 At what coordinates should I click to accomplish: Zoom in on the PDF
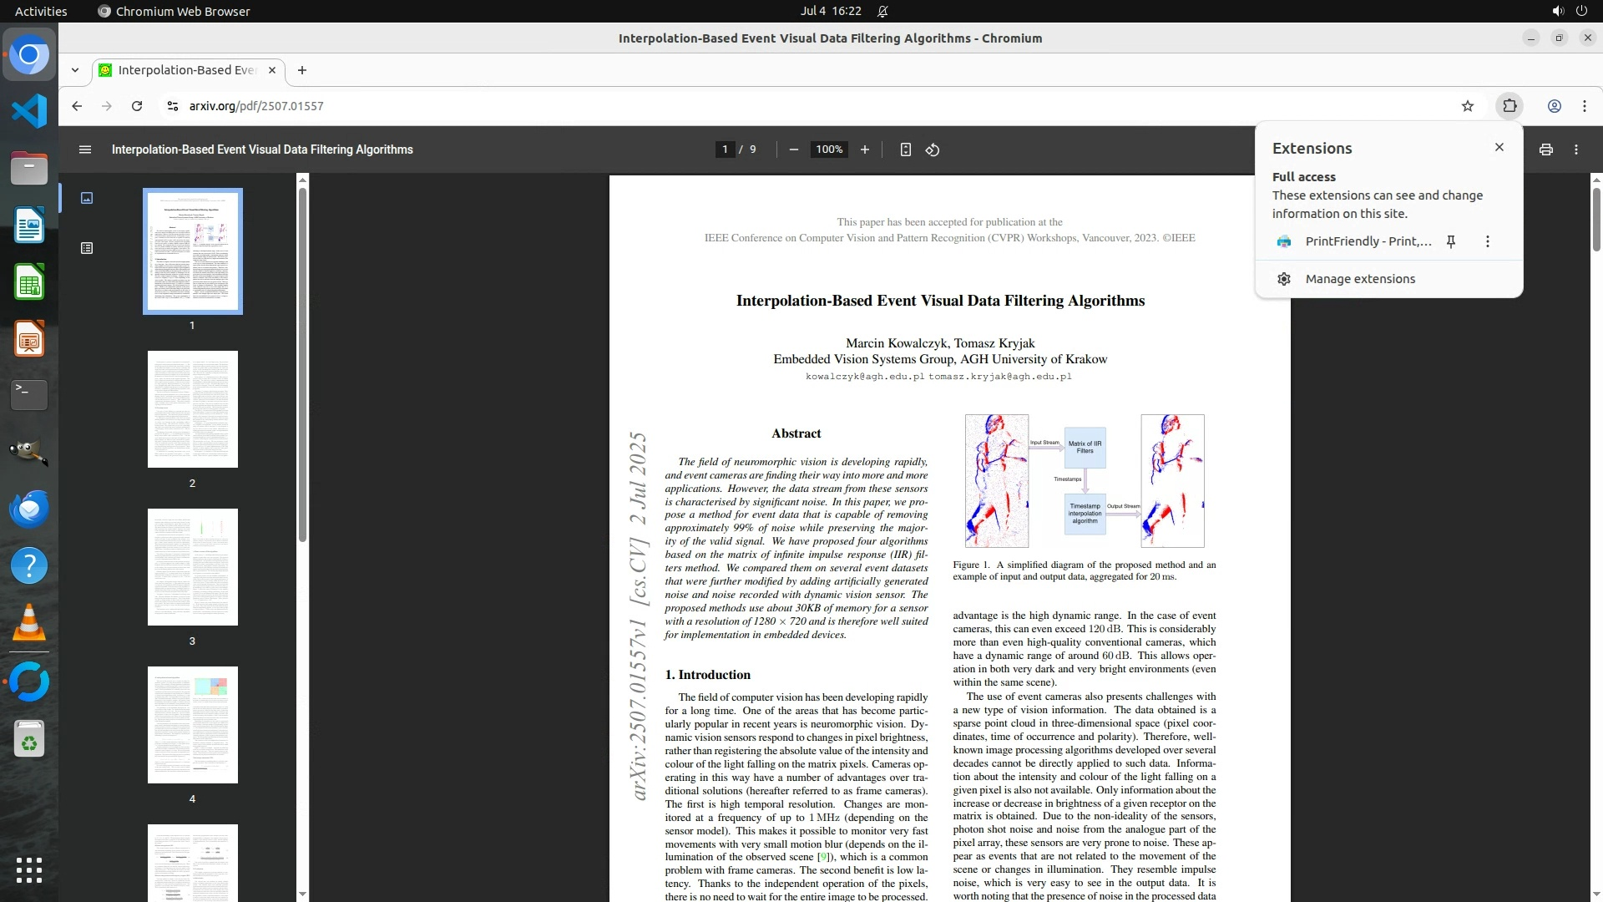coord(865,149)
